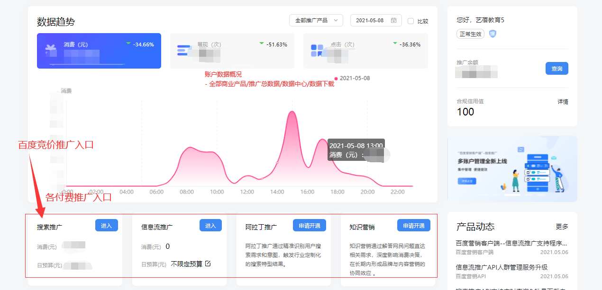Expand the 全部推广产品 dropdown

click(316, 20)
